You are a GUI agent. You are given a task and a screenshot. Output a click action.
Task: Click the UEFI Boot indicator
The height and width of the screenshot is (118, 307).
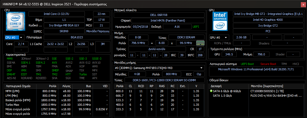coord(247,64)
